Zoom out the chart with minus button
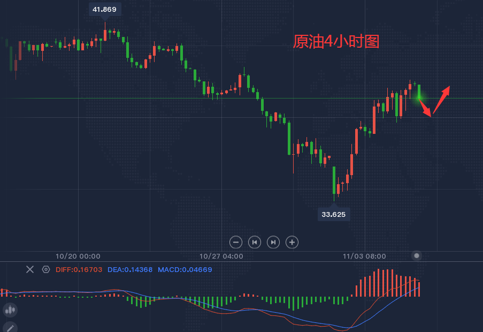This screenshot has height=332, width=483. (x=236, y=242)
